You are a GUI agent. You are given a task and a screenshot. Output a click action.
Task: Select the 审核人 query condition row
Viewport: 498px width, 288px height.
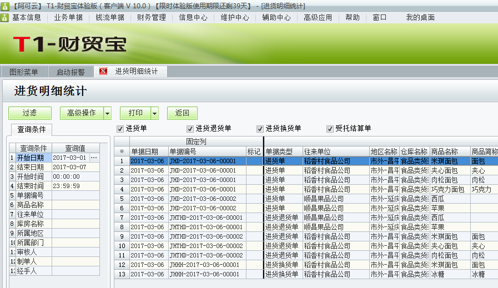point(54,252)
